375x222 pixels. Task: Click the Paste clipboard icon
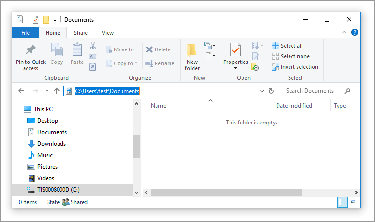pos(77,50)
